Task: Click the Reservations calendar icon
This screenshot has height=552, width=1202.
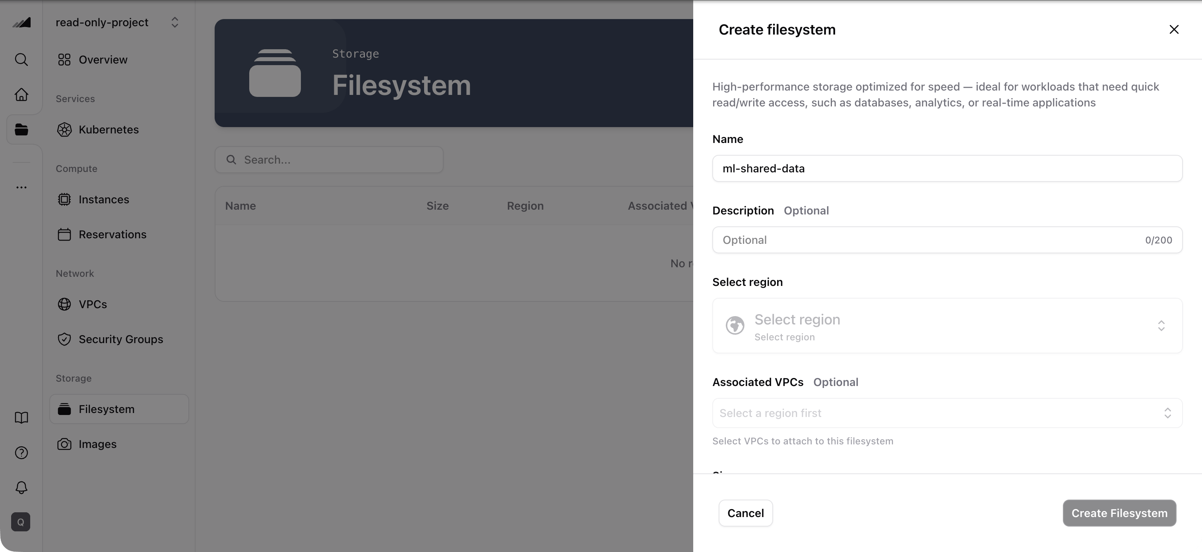Action: 64,235
